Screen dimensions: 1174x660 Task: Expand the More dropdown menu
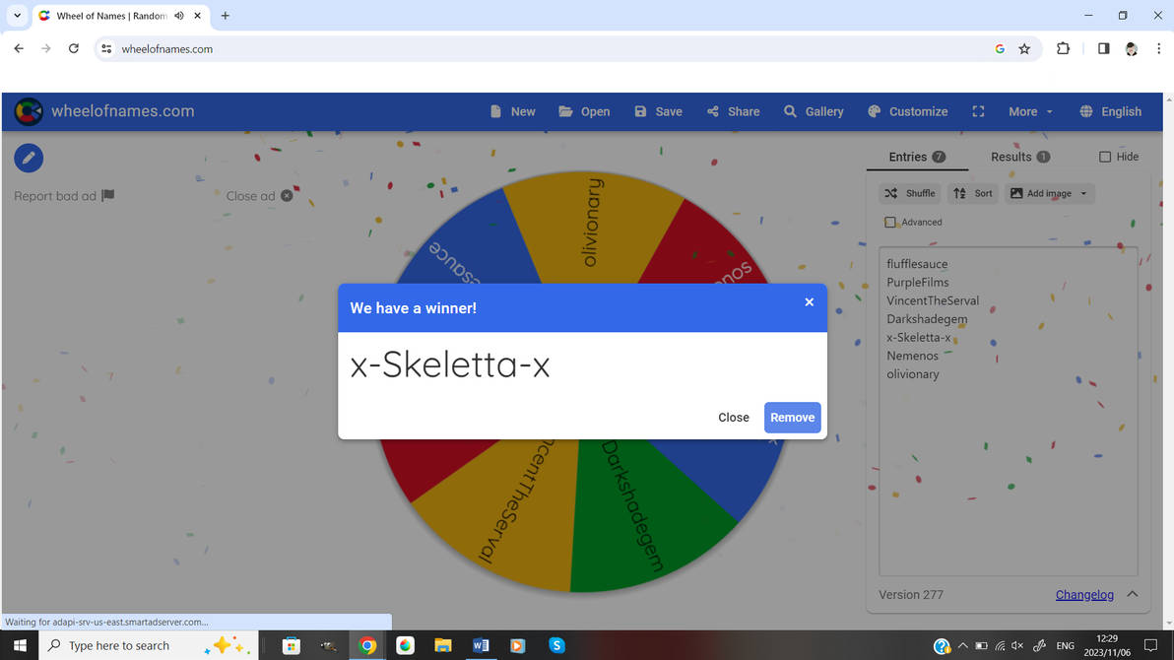1030,111
